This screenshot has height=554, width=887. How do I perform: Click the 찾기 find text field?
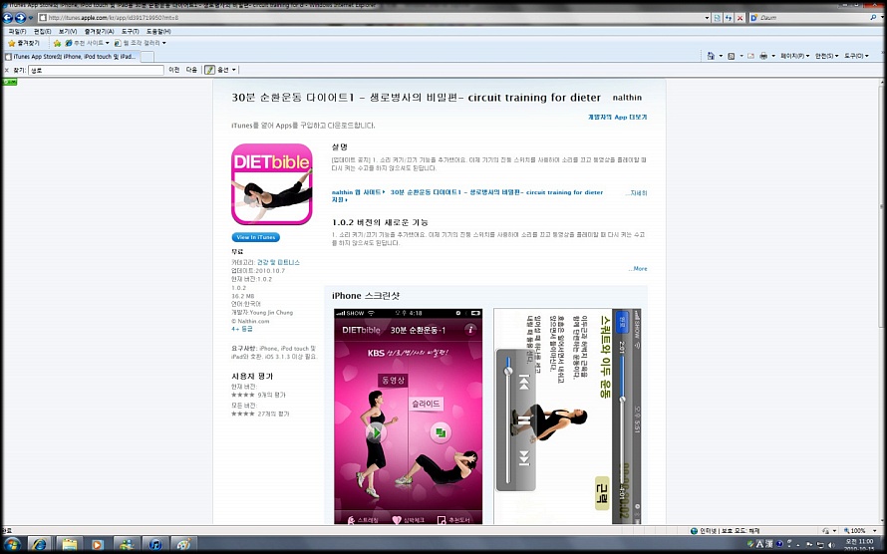(x=96, y=70)
